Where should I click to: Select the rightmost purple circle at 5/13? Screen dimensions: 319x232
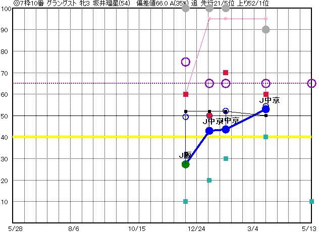point(312,83)
